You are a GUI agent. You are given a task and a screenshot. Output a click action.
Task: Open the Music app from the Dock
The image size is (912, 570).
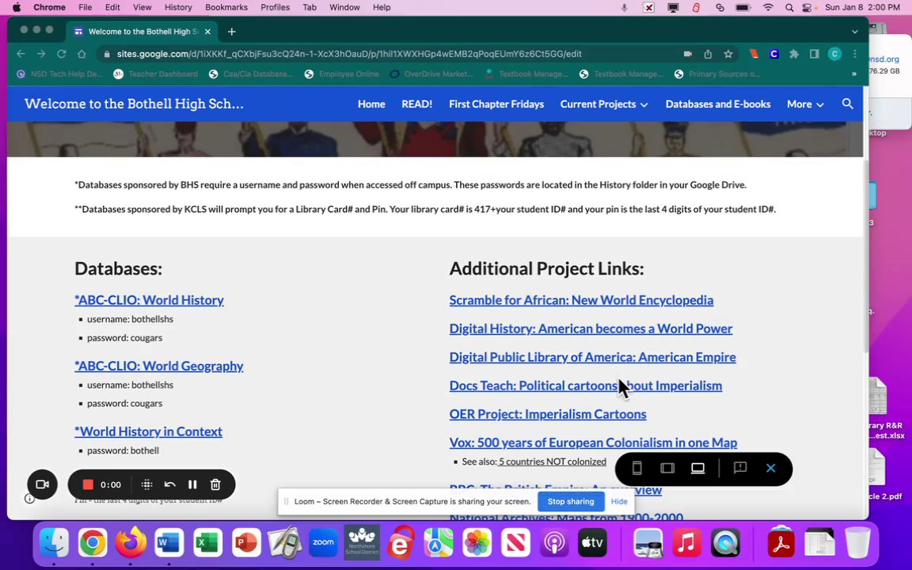click(x=686, y=543)
